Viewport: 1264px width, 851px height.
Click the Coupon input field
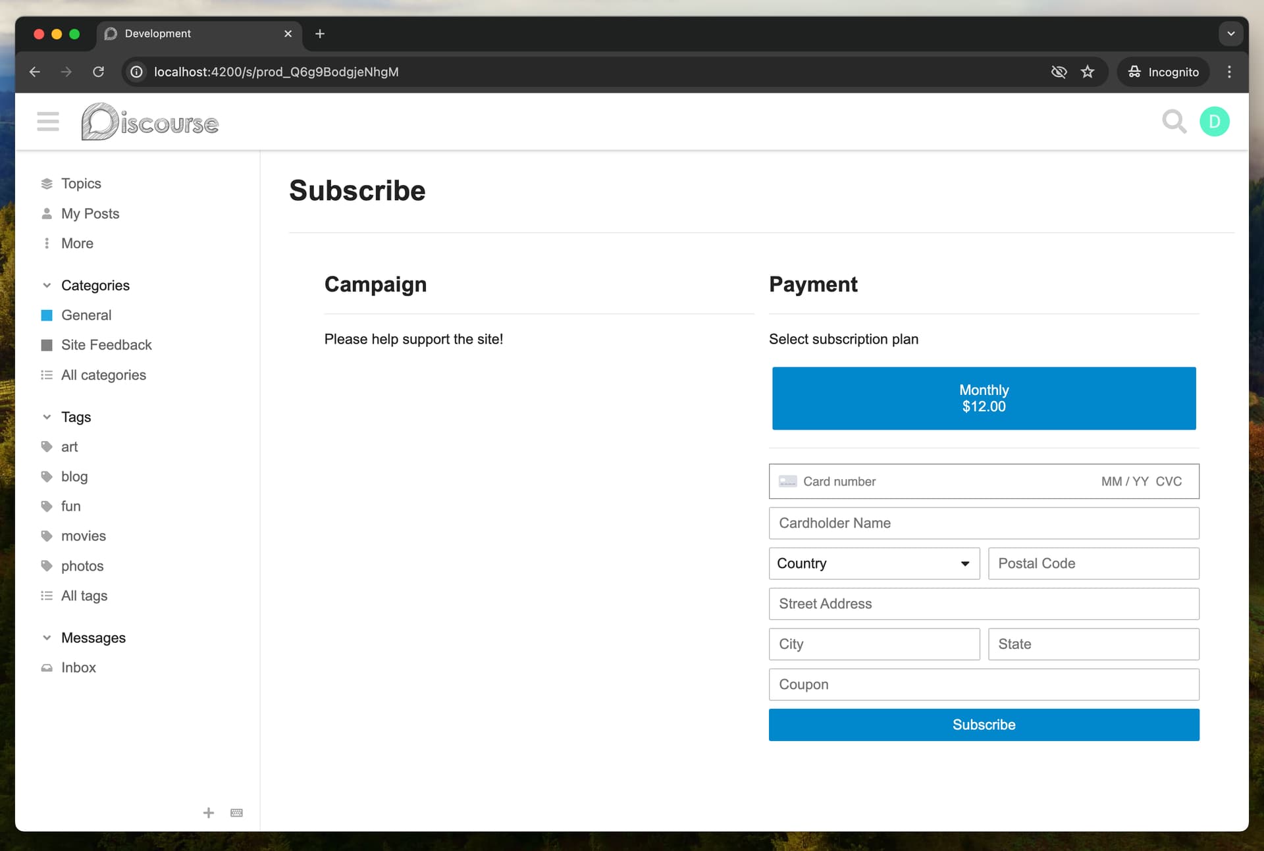[984, 684]
